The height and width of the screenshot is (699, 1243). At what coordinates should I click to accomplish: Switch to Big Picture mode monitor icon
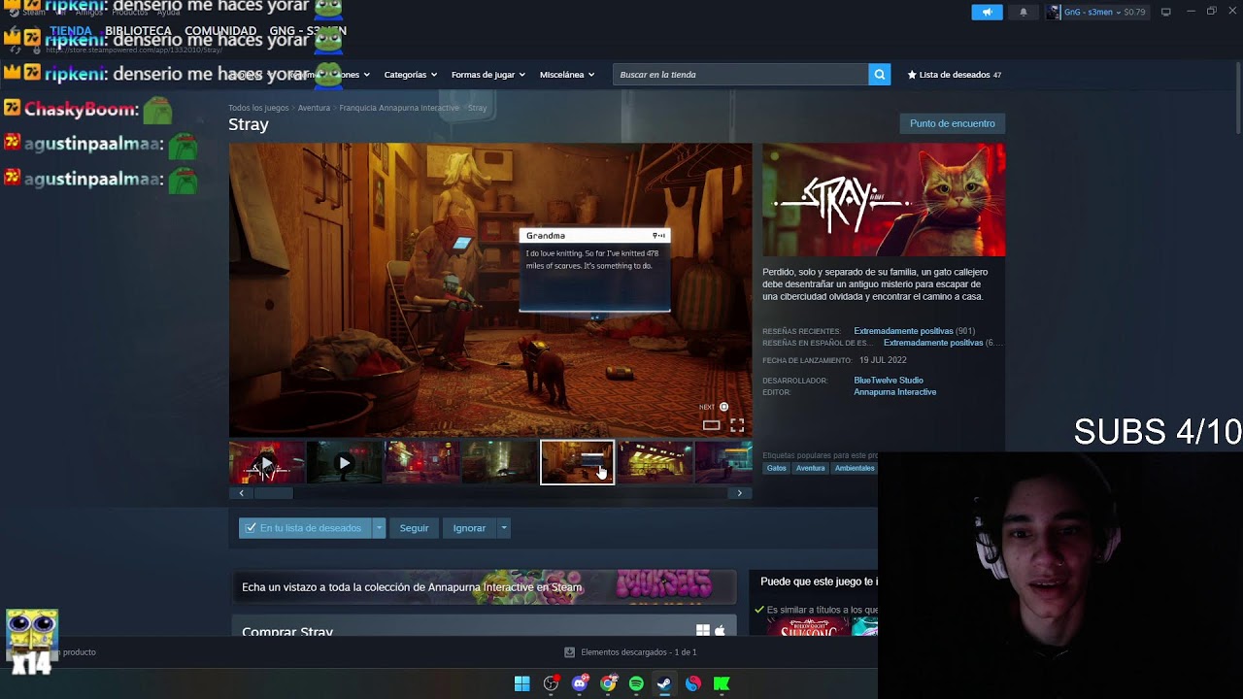pos(1166,13)
